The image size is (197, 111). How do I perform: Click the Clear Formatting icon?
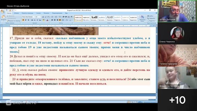pyautogui.click(x=49, y=17)
